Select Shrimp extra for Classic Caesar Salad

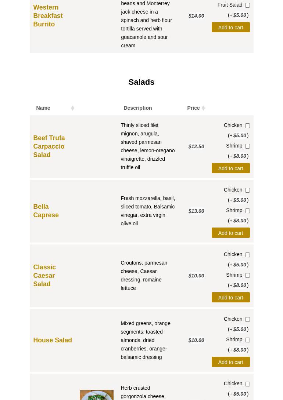pyautogui.click(x=247, y=275)
